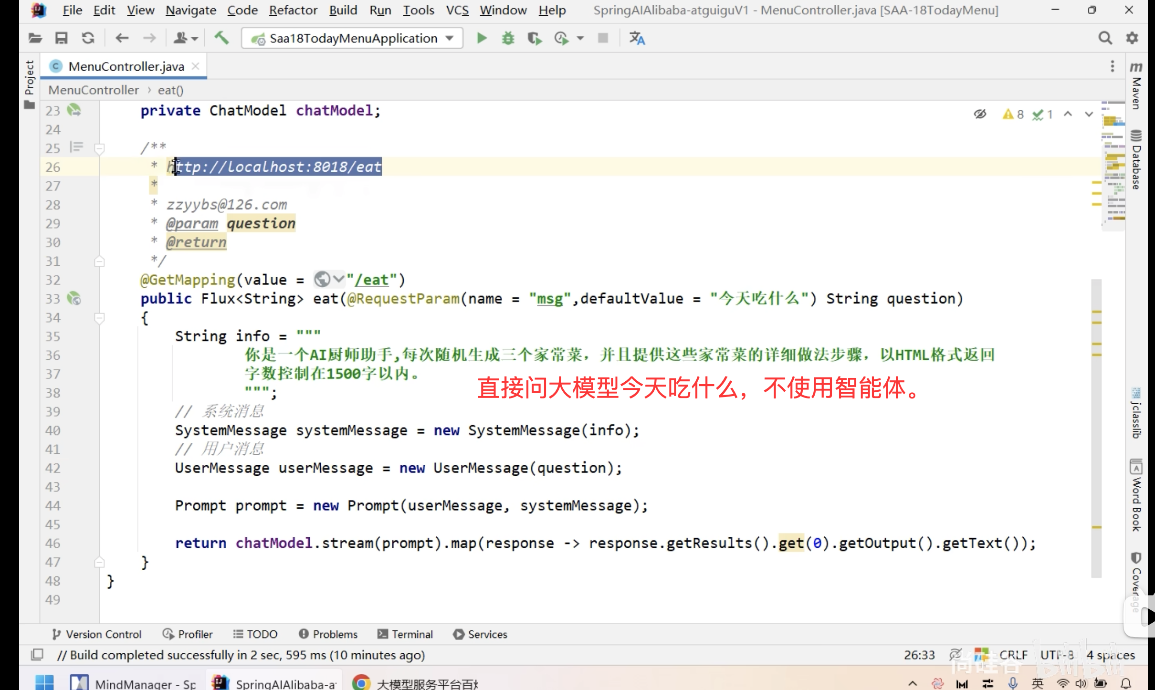1155x690 pixels.
Task: Click the Save All disk icon
Action: tap(61, 38)
